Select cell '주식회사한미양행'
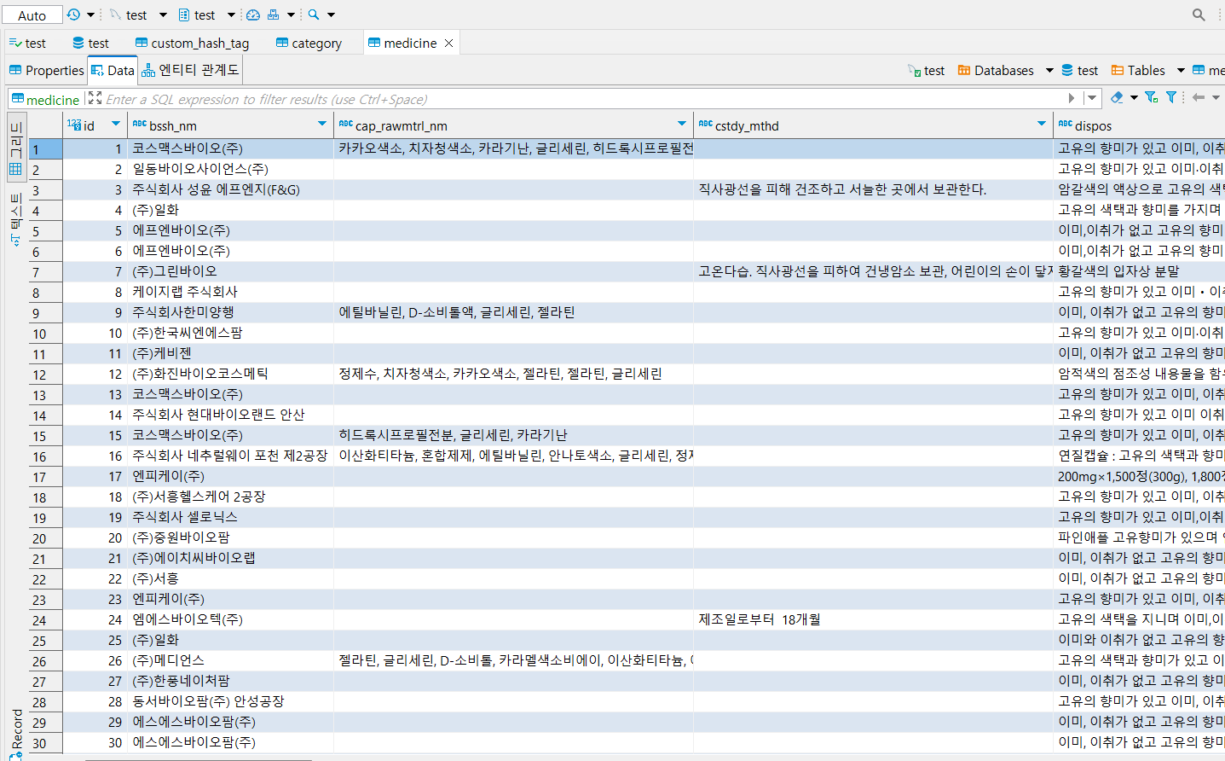 231,312
